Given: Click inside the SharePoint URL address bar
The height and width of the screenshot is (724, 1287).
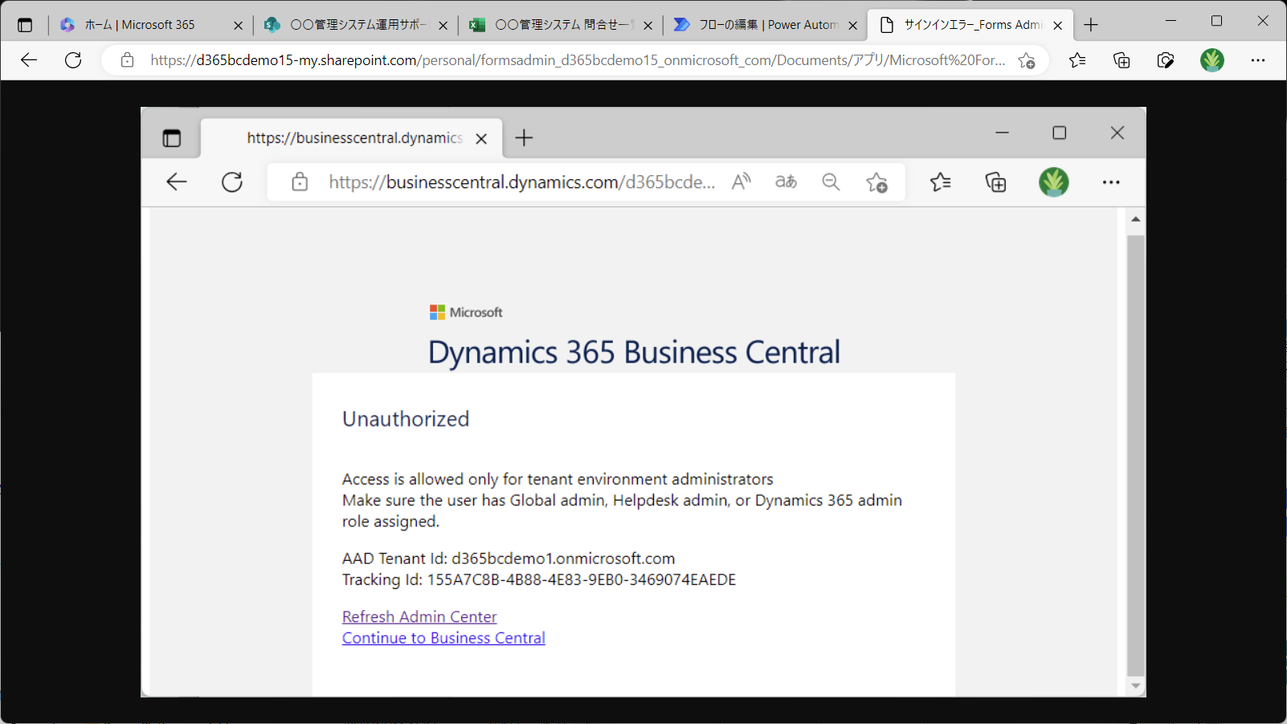Looking at the screenshot, I should point(562,59).
